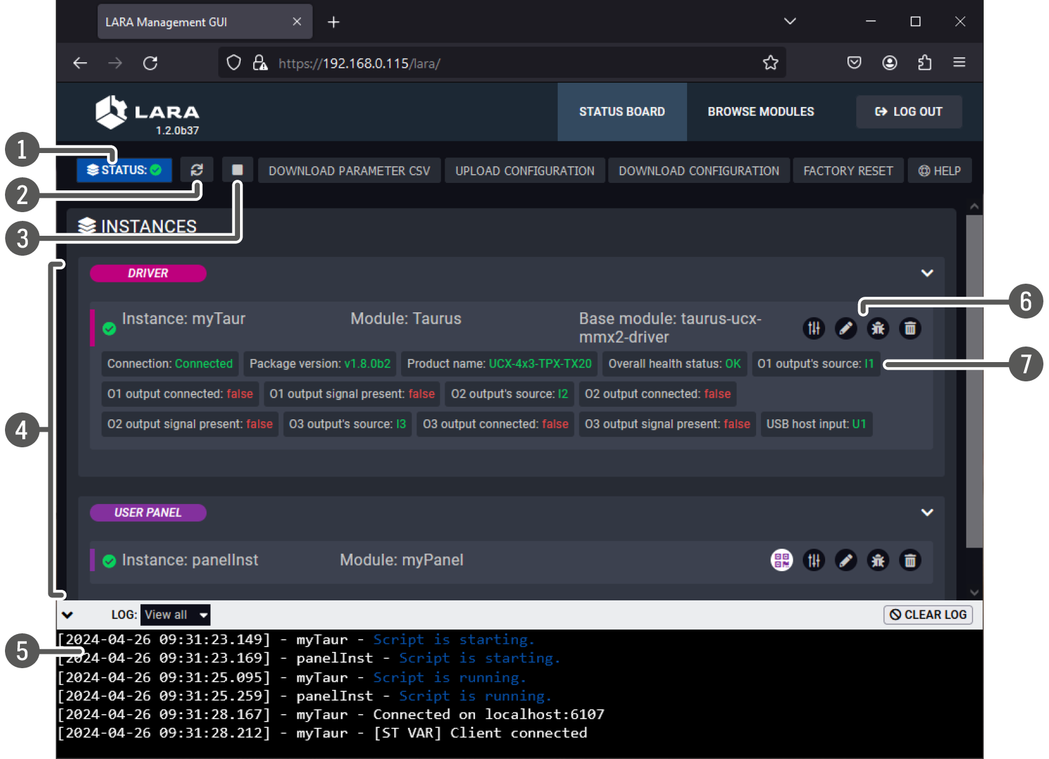Collapse the USER PANEL section chevron
1049x759 pixels.
point(927,513)
